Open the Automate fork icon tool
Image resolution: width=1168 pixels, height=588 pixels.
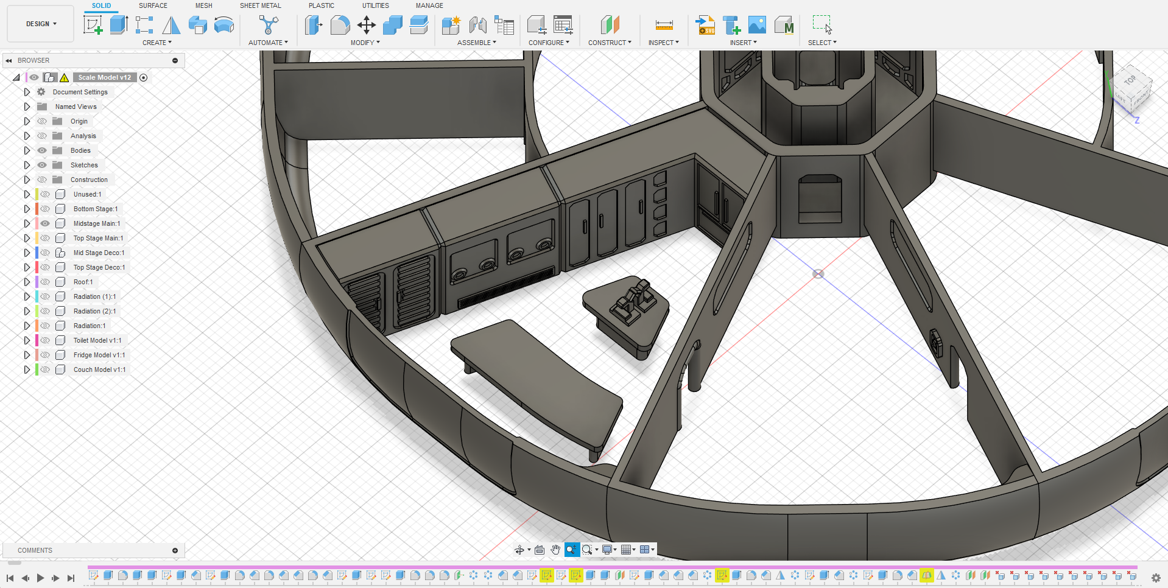coord(268,25)
